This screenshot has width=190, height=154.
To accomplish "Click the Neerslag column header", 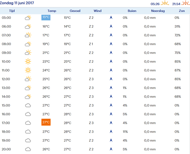I will coord(158,11).
